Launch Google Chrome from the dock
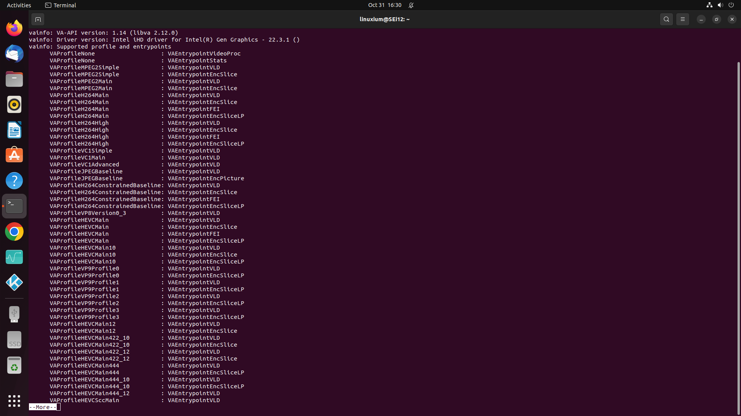Viewport: 741px width, 416px height. tap(14, 231)
